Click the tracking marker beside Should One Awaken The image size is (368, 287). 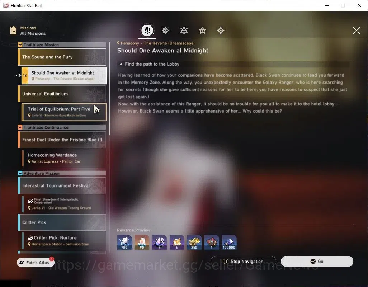pyautogui.click(x=19, y=75)
